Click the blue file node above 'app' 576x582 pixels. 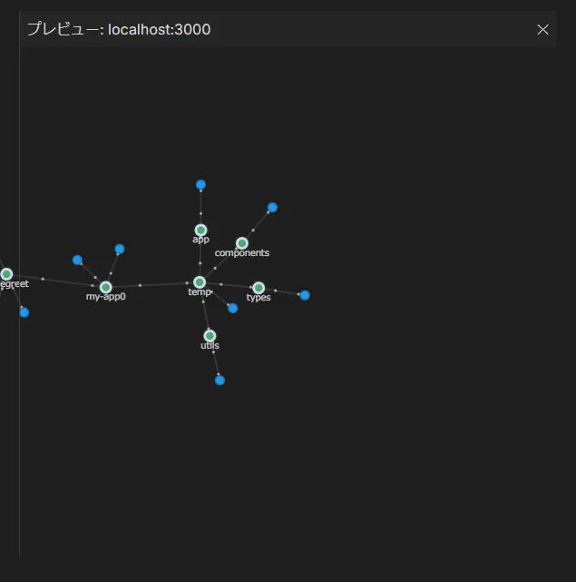[x=200, y=184]
